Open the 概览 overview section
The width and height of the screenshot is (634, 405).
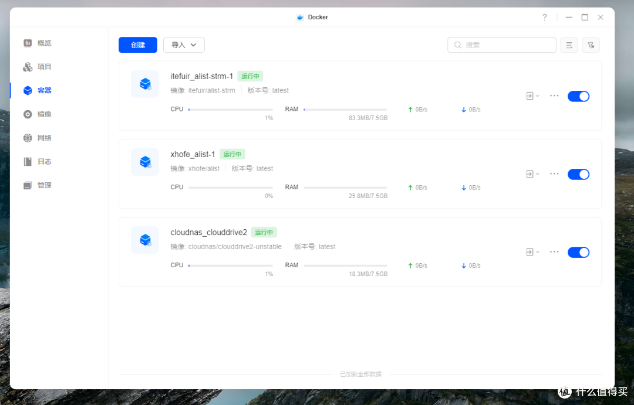pos(37,43)
